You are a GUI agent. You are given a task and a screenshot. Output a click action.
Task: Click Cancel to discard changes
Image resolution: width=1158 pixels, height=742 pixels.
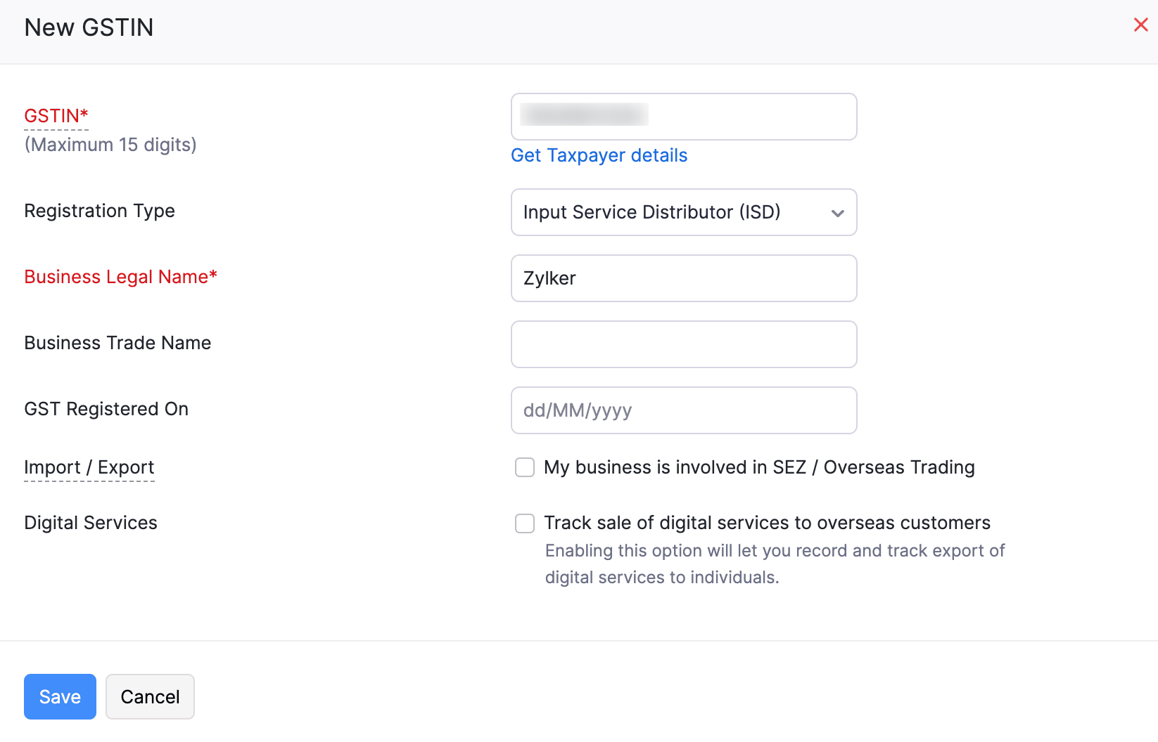pyautogui.click(x=149, y=696)
